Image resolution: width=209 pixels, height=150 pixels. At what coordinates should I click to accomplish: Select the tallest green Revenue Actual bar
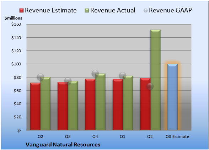(155, 80)
